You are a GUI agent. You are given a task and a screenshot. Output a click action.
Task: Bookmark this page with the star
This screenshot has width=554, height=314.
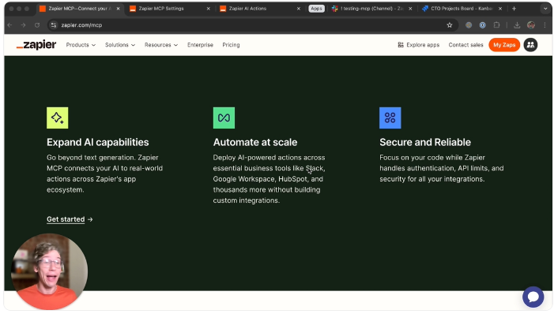450,25
